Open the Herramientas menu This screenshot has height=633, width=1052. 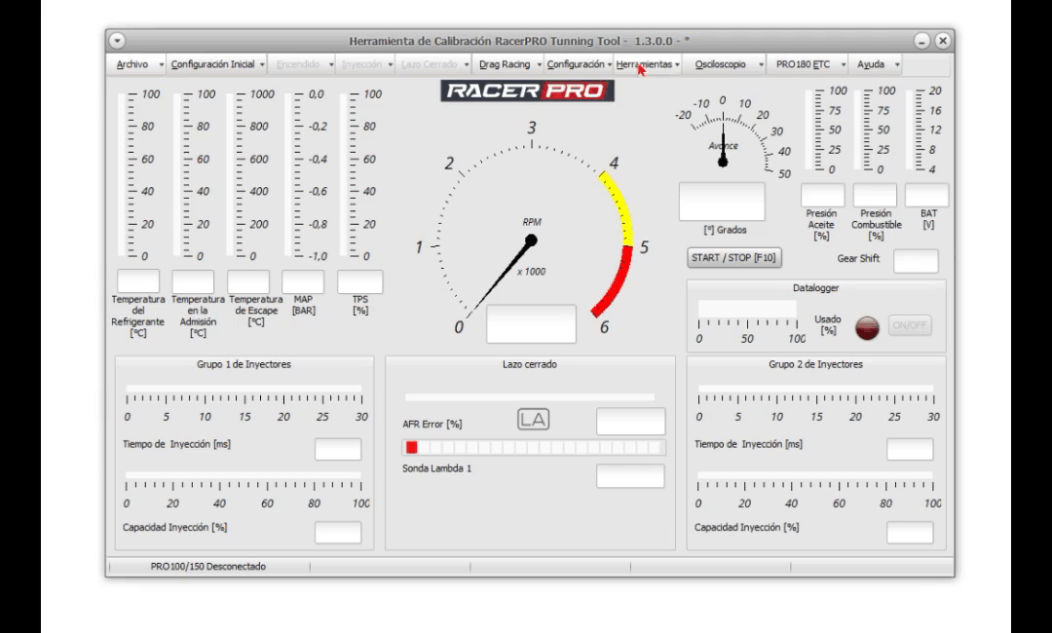tap(644, 64)
